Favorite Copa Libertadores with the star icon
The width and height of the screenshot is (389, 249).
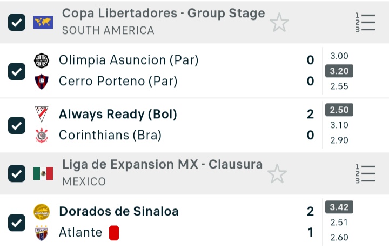point(279,22)
